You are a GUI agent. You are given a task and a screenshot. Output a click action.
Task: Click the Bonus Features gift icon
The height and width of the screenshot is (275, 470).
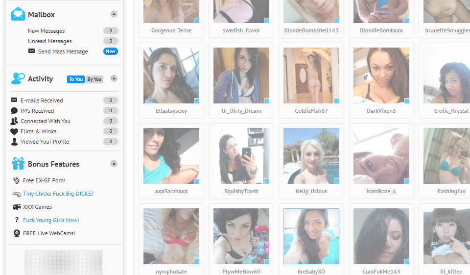[x=18, y=163]
